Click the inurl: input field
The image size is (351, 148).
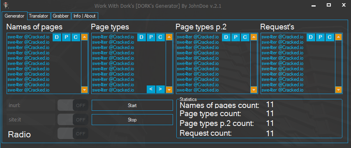click(31, 105)
